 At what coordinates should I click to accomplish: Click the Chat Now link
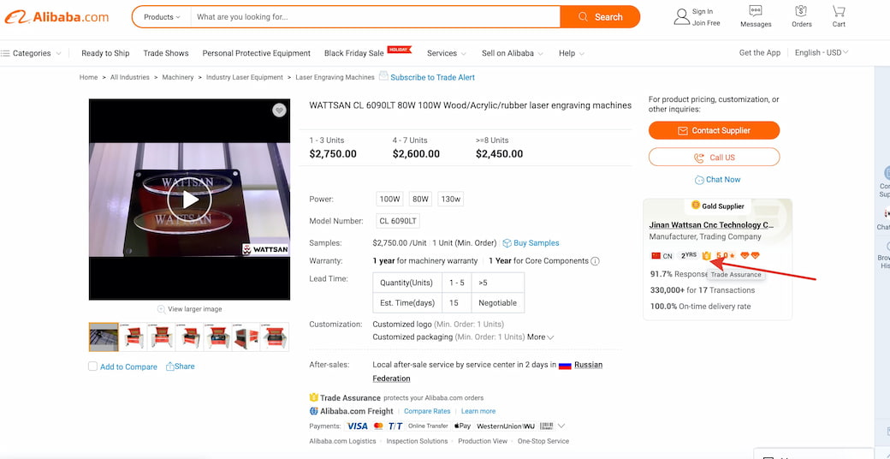[x=717, y=180]
